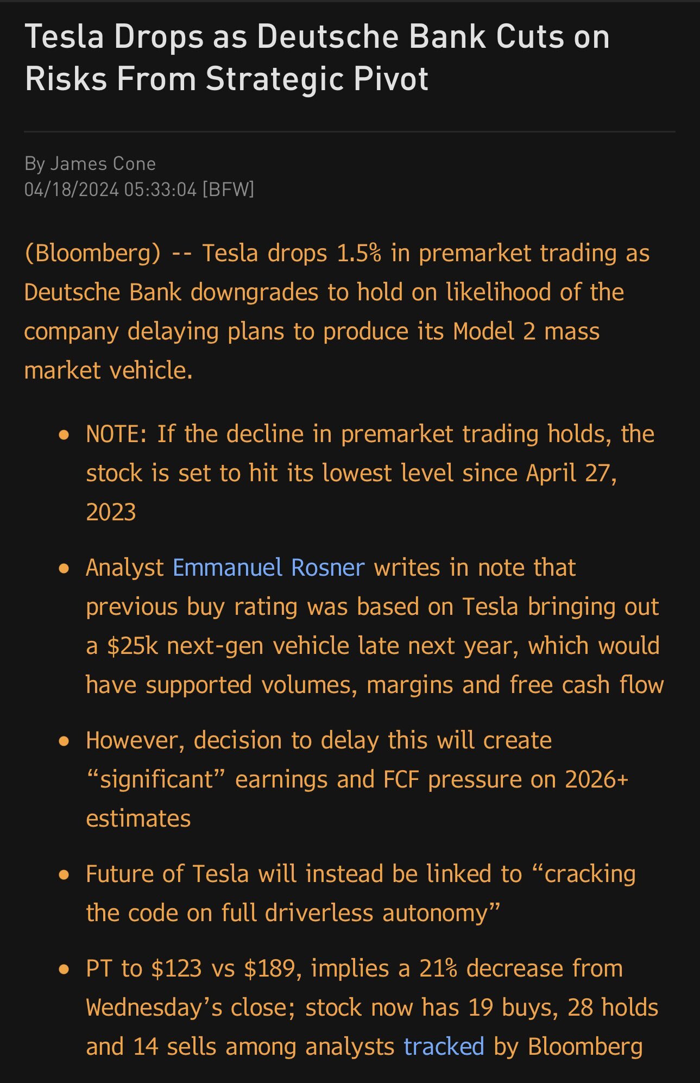The height and width of the screenshot is (1083, 700).
Task: Click the bullet marker beside 'NOTE:'
Action: [x=64, y=435]
